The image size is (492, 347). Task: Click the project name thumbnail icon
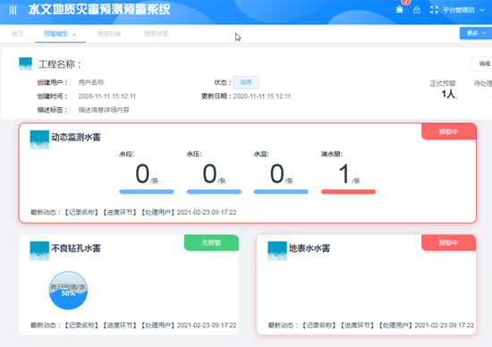tap(25, 63)
